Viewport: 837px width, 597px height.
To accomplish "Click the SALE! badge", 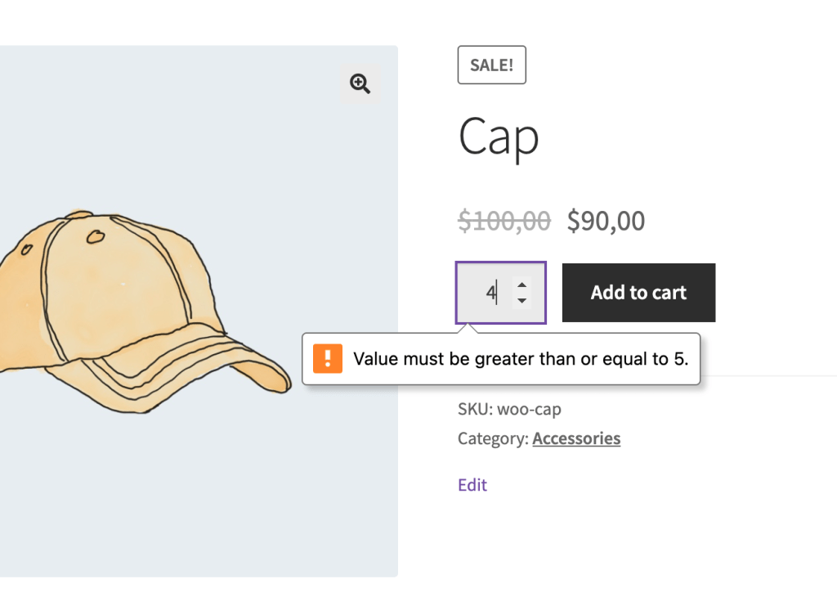I will pyautogui.click(x=491, y=65).
